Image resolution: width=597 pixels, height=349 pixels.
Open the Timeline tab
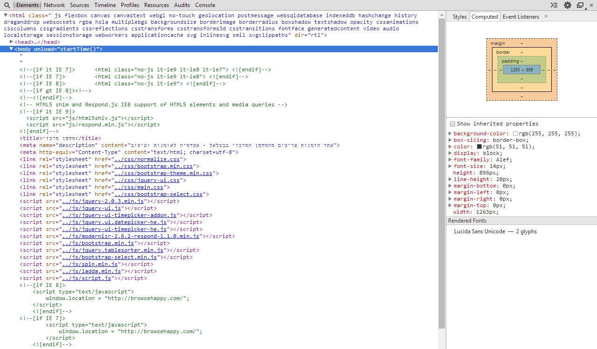105,5
